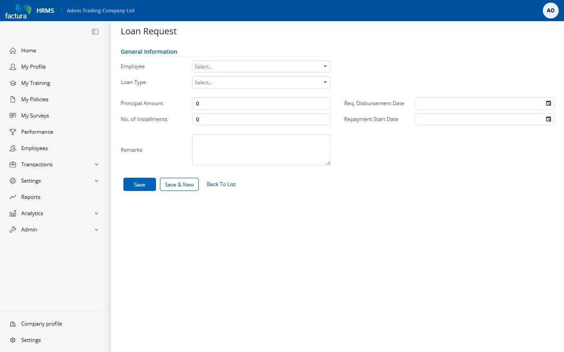Open the Loan Type select dropdown
Image resolution: width=564 pixels, height=352 pixels.
tap(261, 82)
